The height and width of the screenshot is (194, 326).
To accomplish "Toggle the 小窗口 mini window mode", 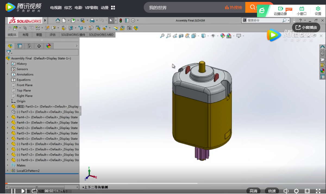I will coord(302,11).
